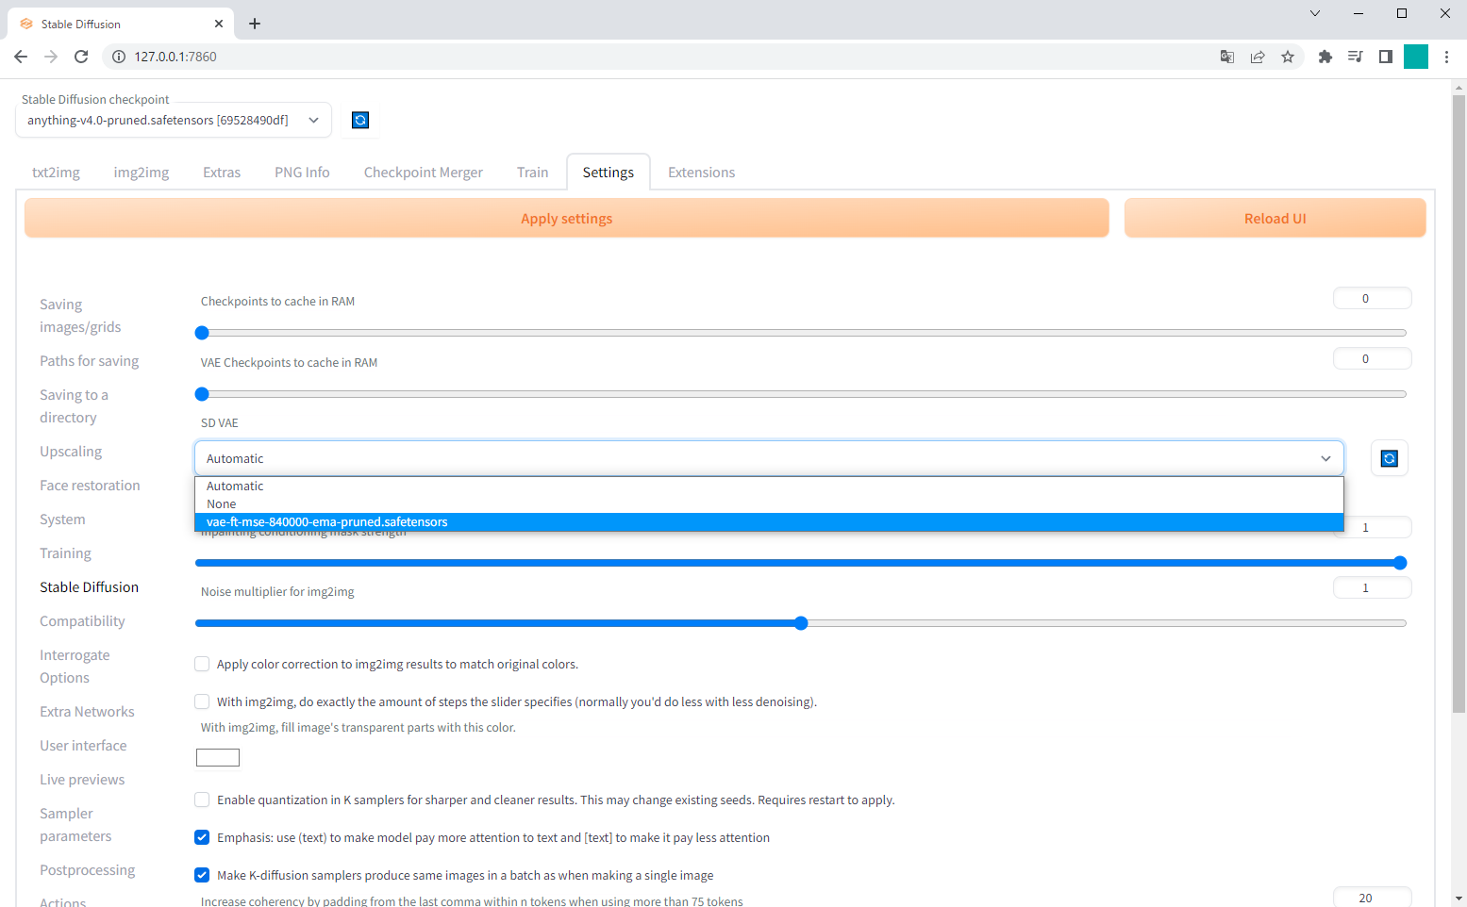Image resolution: width=1467 pixels, height=907 pixels.
Task: Select Stable Diffusion settings section
Action: [89, 587]
